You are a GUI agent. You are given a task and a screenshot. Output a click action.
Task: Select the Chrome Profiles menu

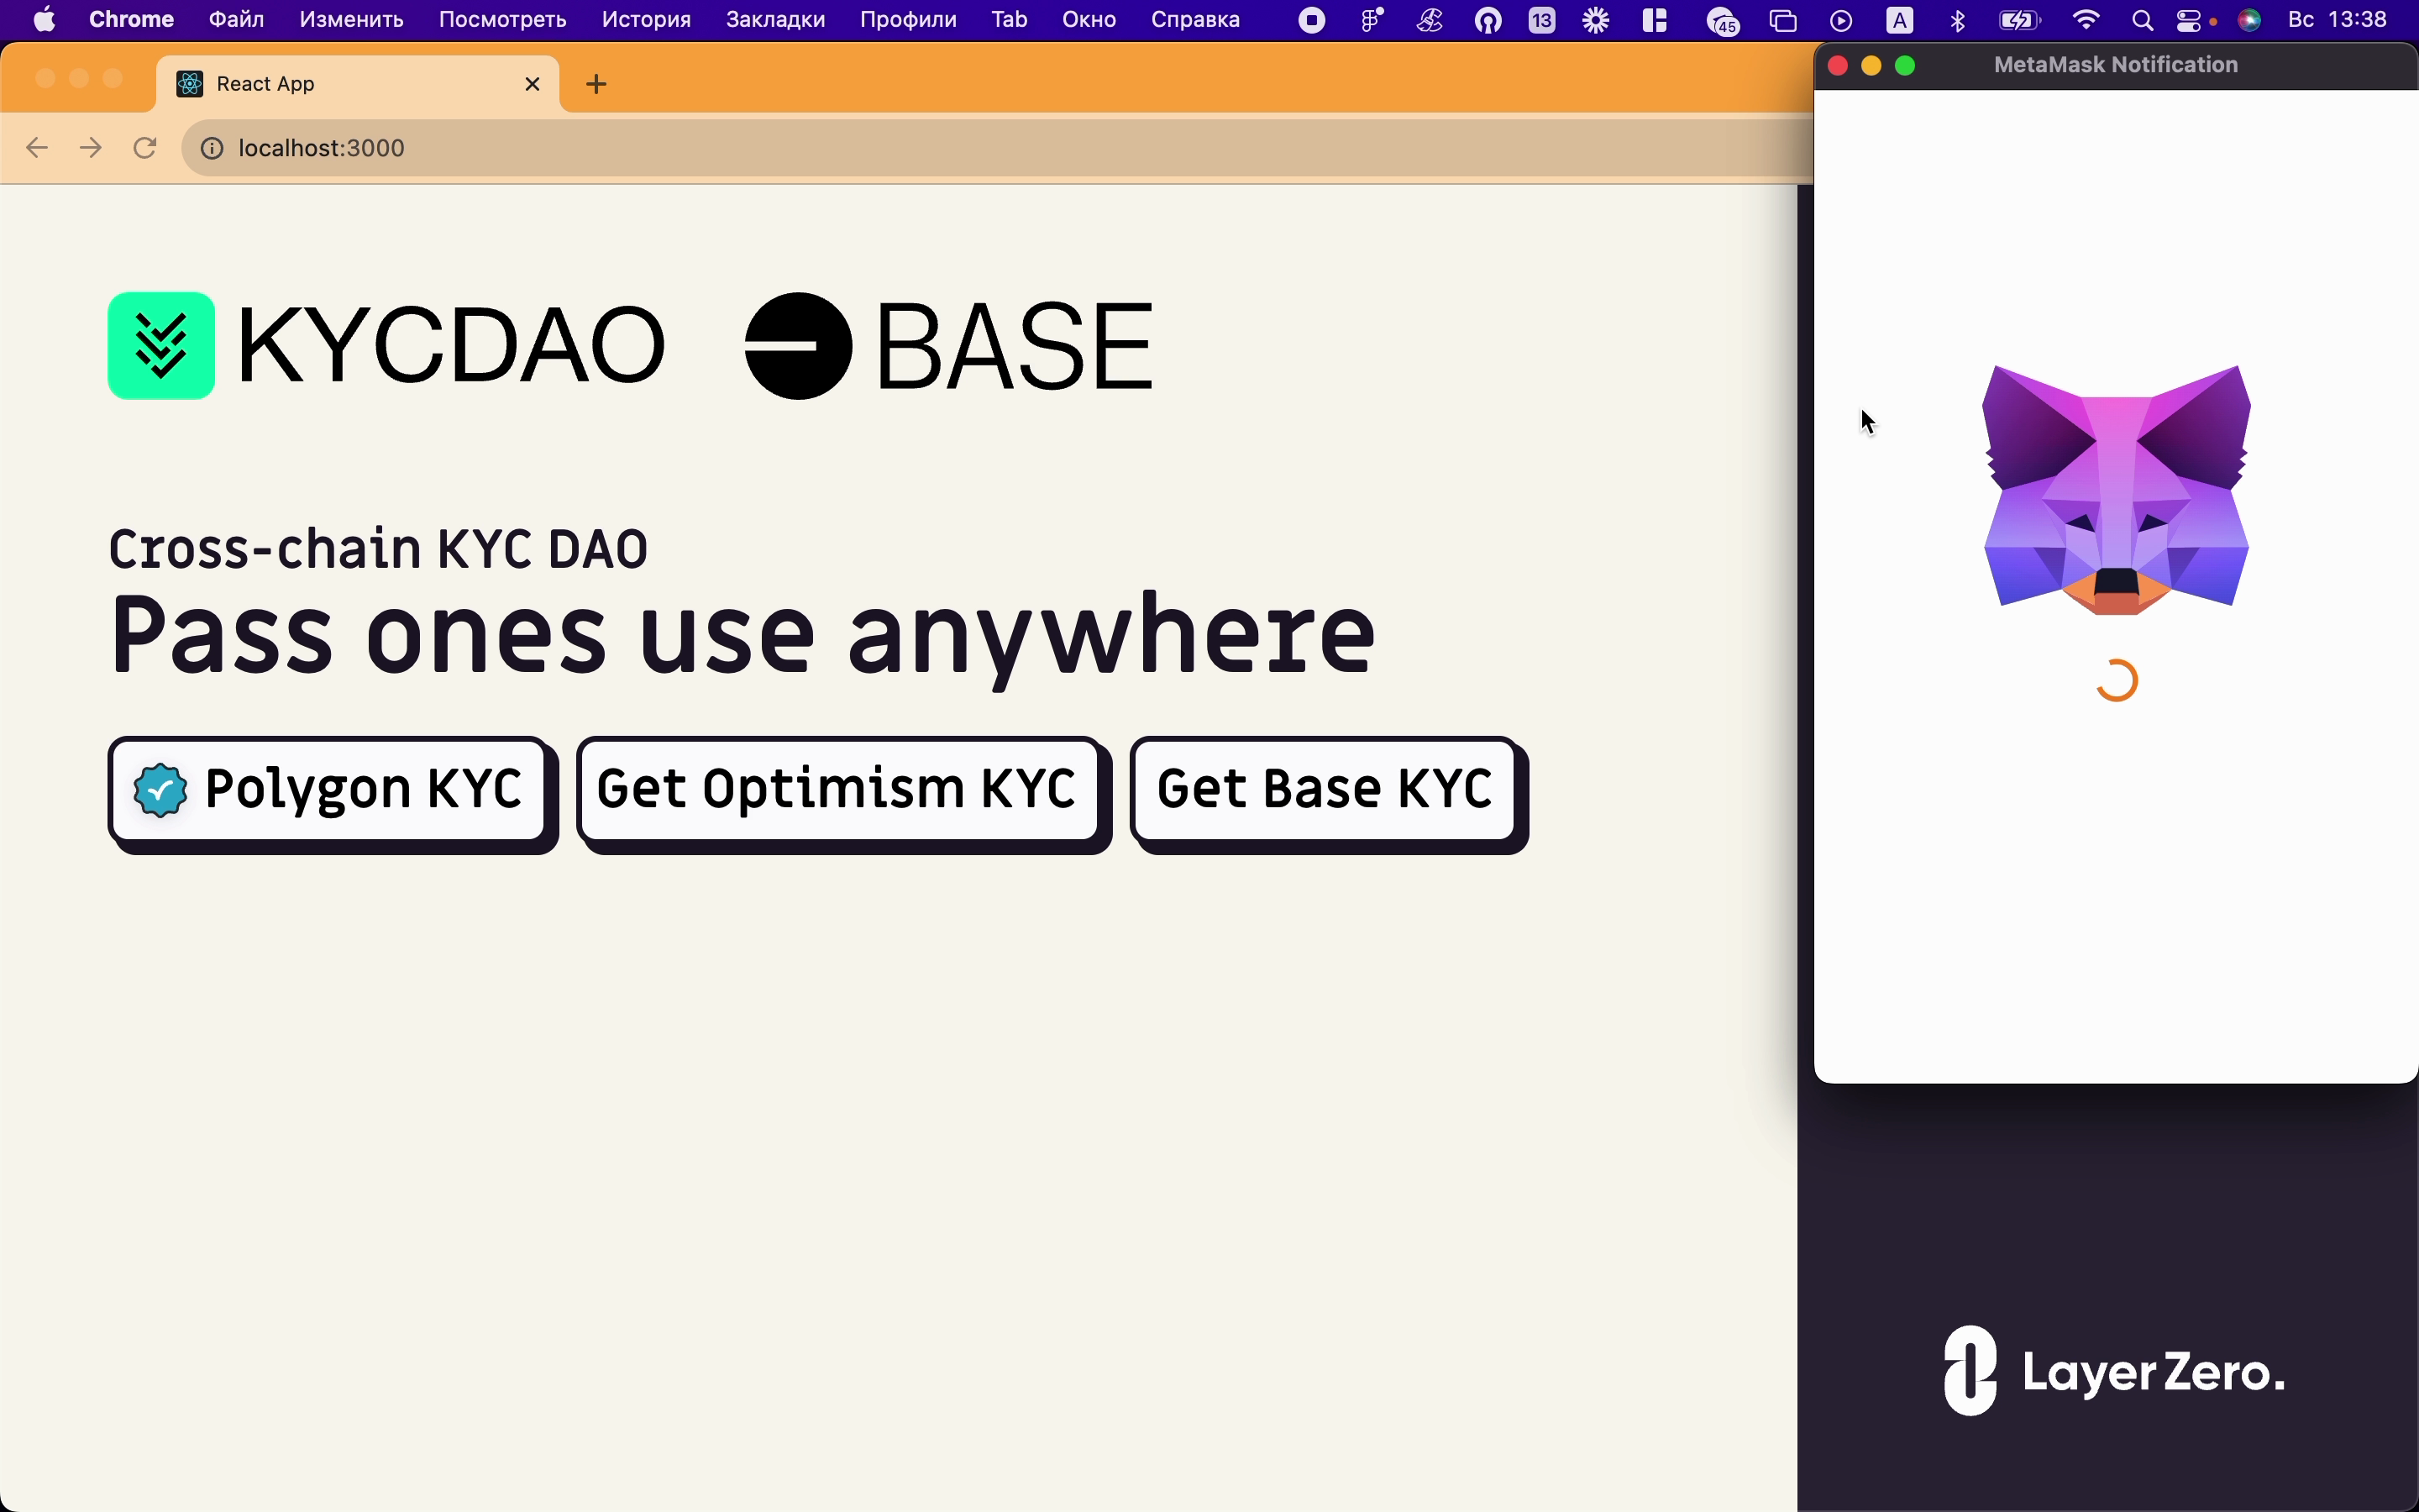[x=905, y=18]
